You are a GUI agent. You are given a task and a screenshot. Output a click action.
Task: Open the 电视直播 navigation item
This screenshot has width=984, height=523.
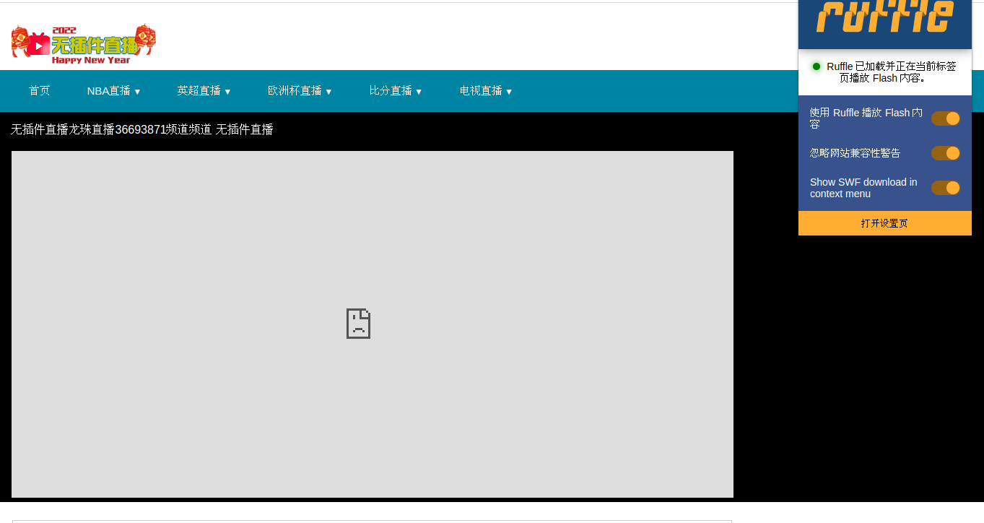(x=486, y=91)
